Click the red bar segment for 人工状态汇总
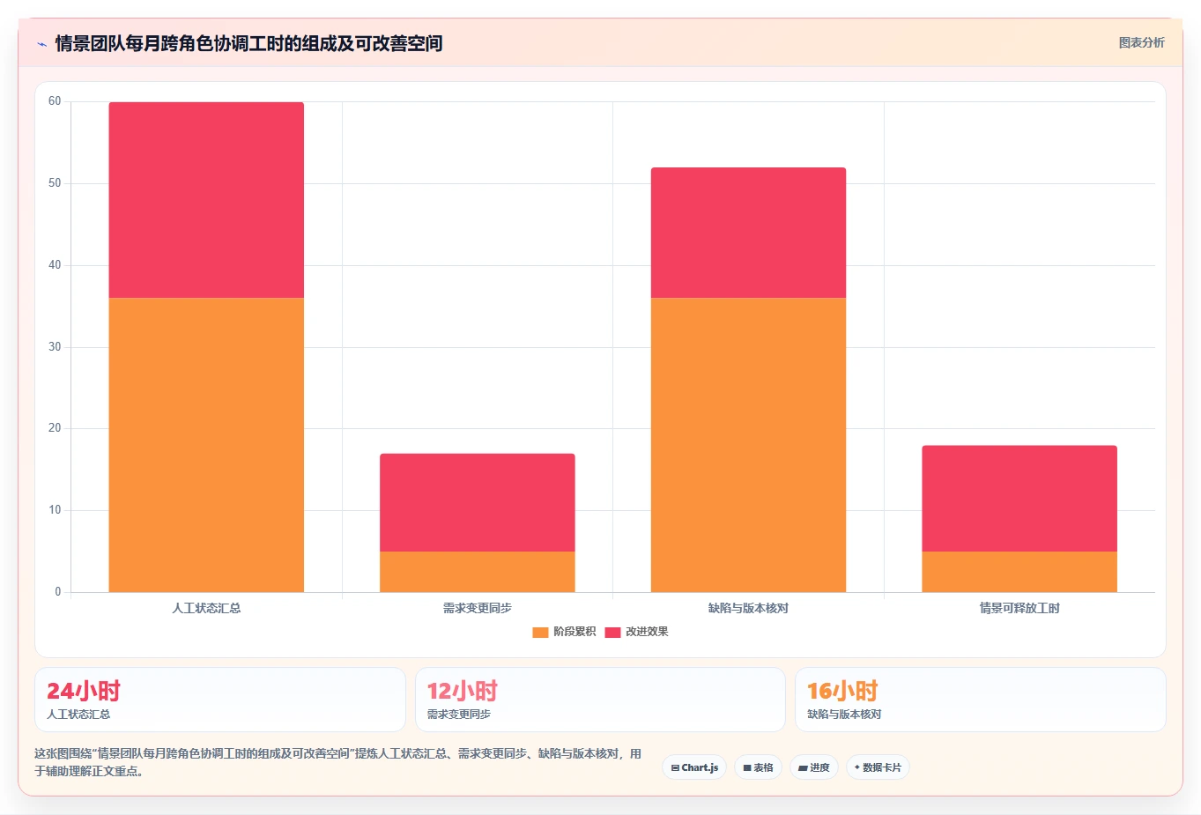 (x=206, y=200)
